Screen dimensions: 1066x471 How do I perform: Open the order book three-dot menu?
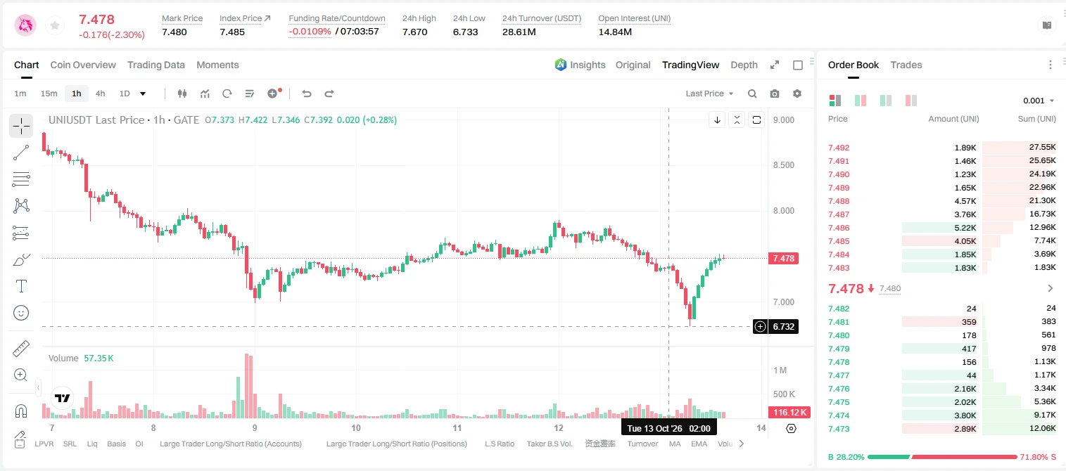click(x=1051, y=65)
